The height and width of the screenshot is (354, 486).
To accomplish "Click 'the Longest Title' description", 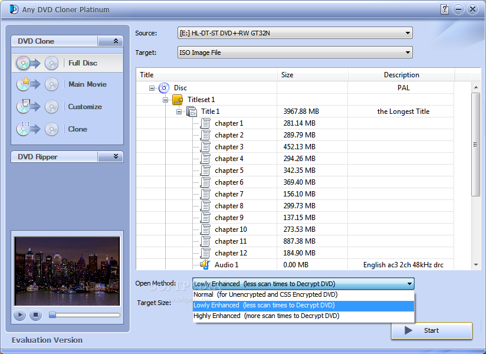I will (403, 112).
